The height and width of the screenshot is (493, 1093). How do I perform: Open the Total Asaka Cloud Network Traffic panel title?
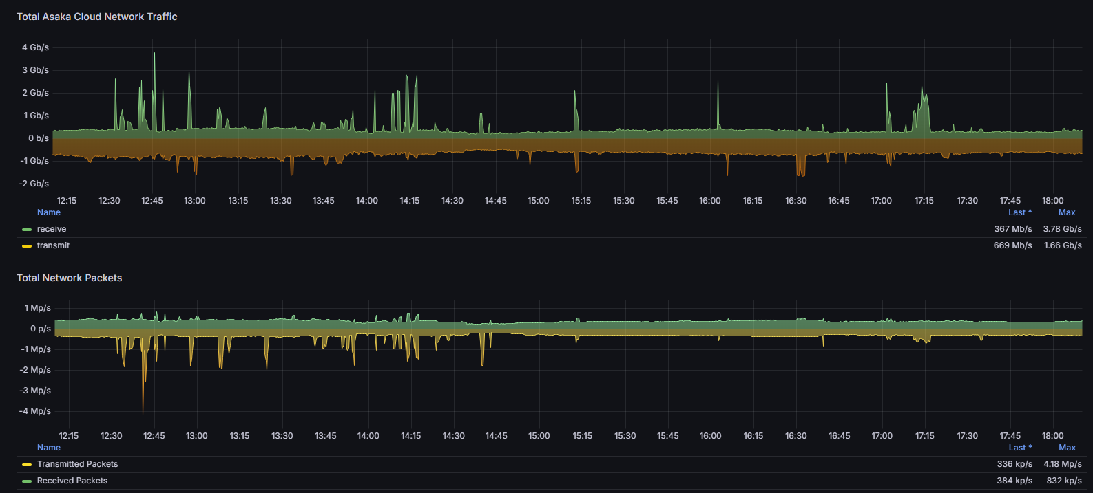(x=96, y=17)
